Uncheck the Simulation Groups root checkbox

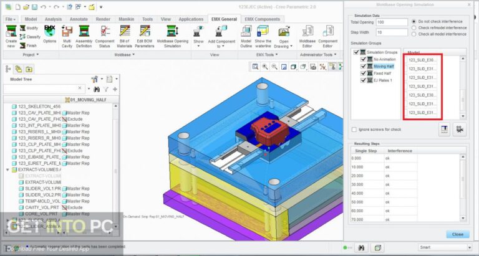tap(356, 52)
